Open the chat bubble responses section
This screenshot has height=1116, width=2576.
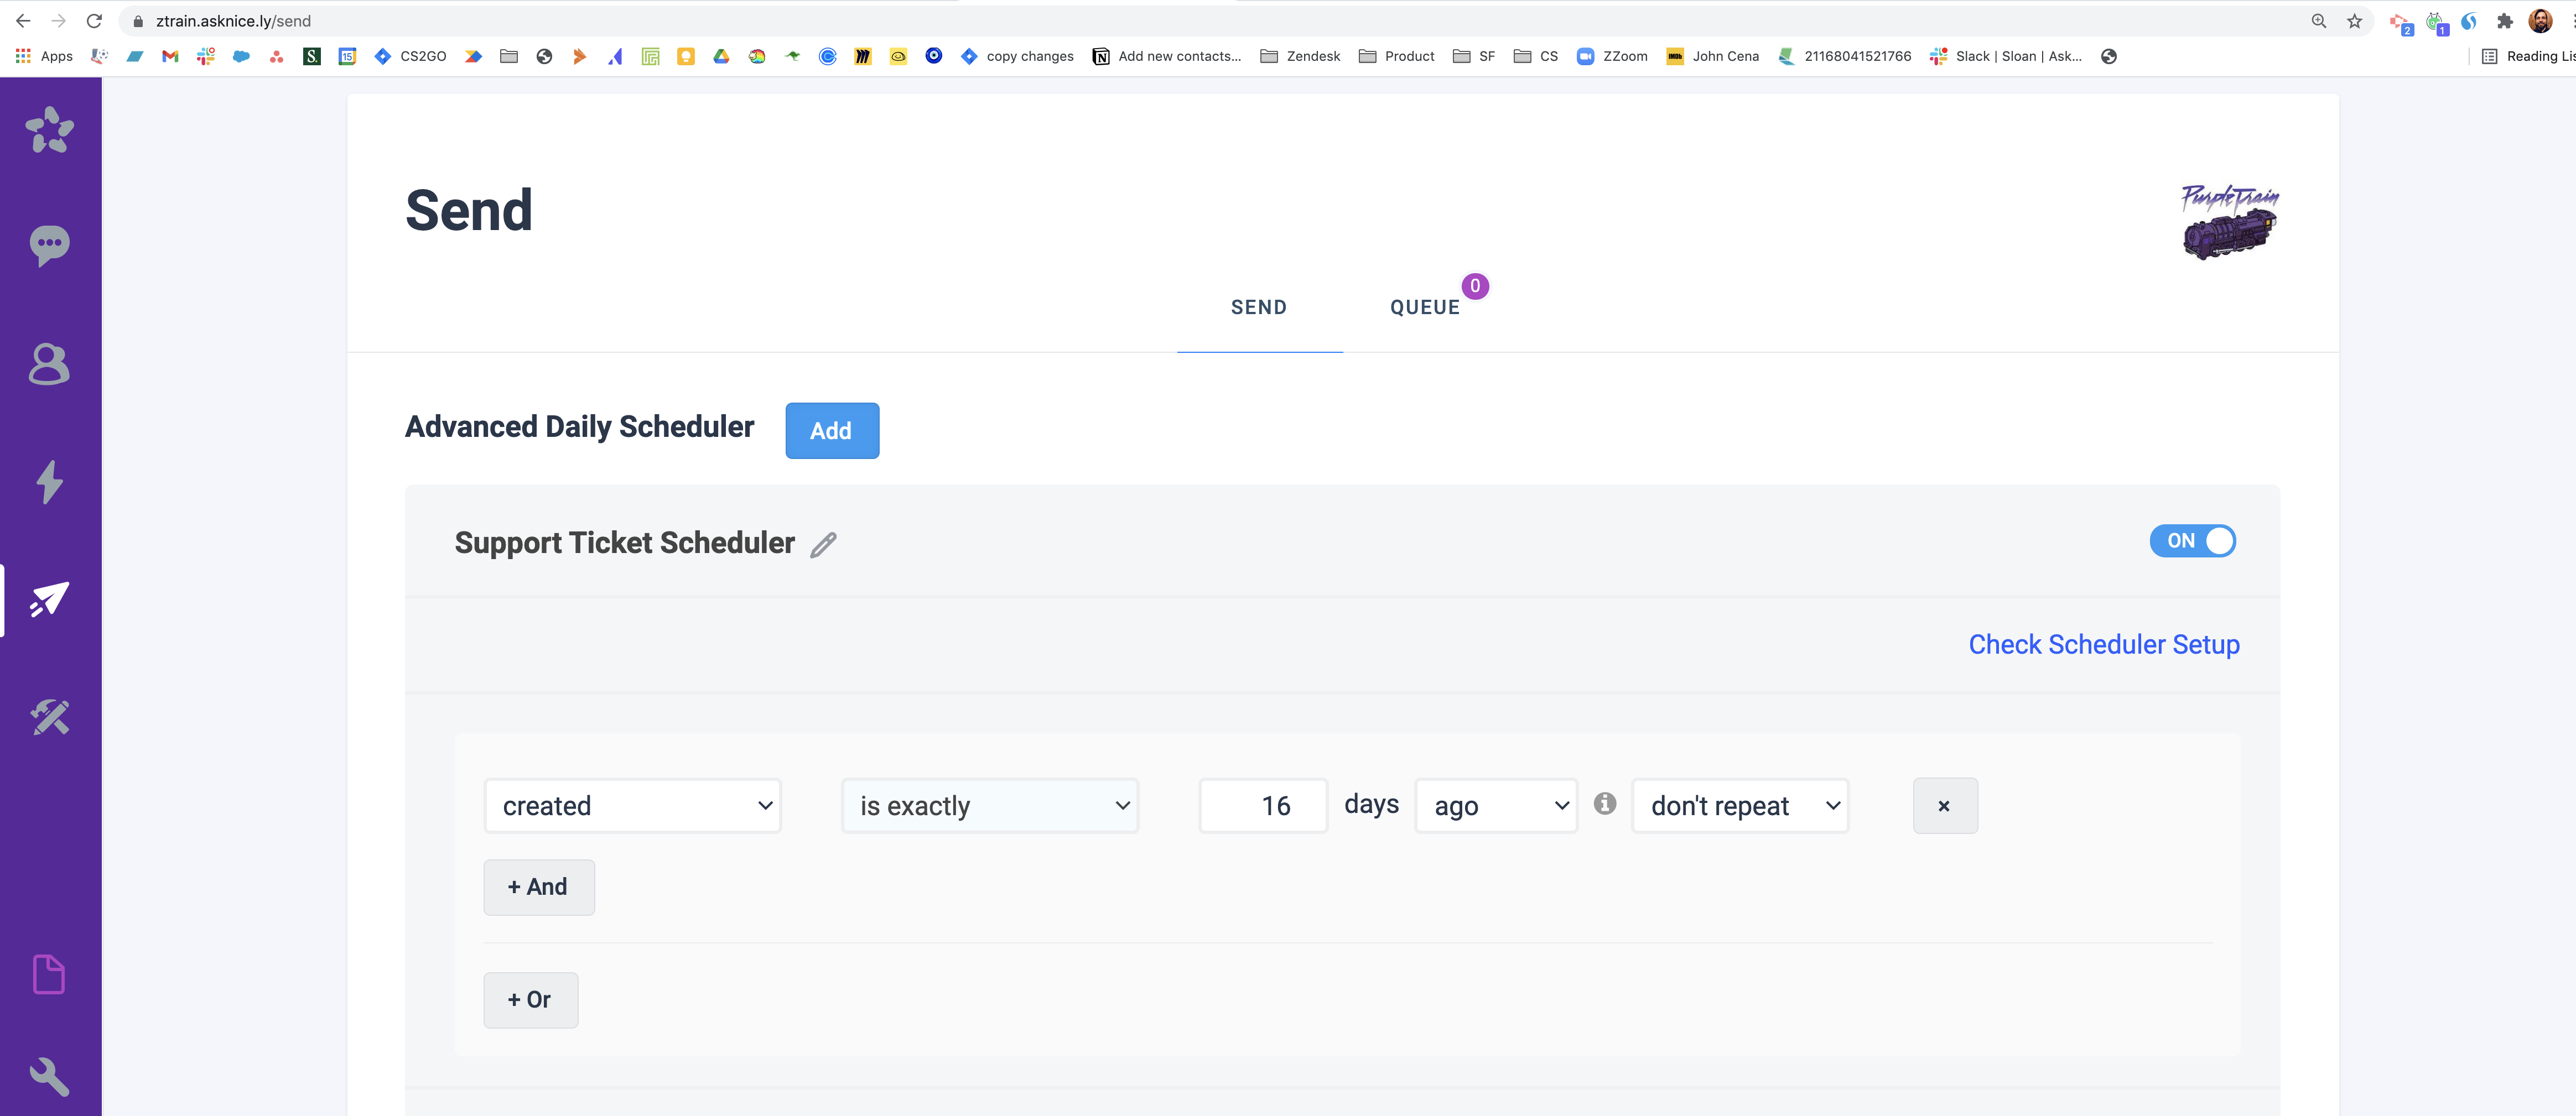(x=49, y=245)
